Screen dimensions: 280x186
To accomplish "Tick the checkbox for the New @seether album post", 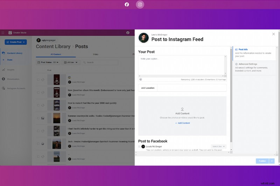I will 38,92.
